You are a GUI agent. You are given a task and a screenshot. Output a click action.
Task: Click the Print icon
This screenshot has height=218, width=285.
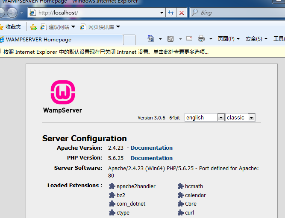click(x=201, y=38)
